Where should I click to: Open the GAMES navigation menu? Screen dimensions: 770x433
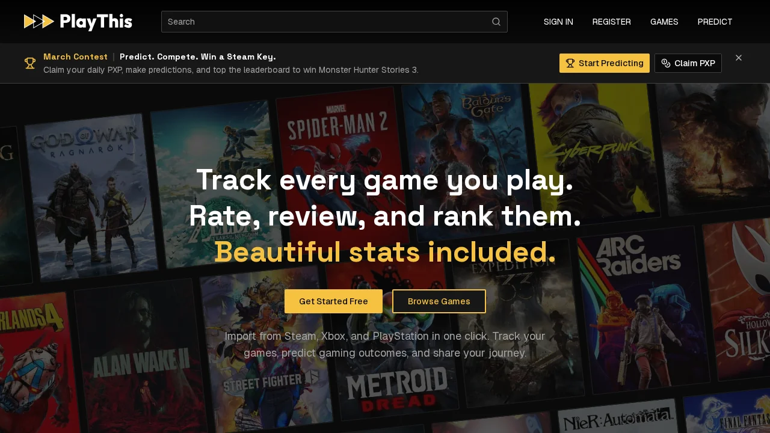click(x=664, y=22)
